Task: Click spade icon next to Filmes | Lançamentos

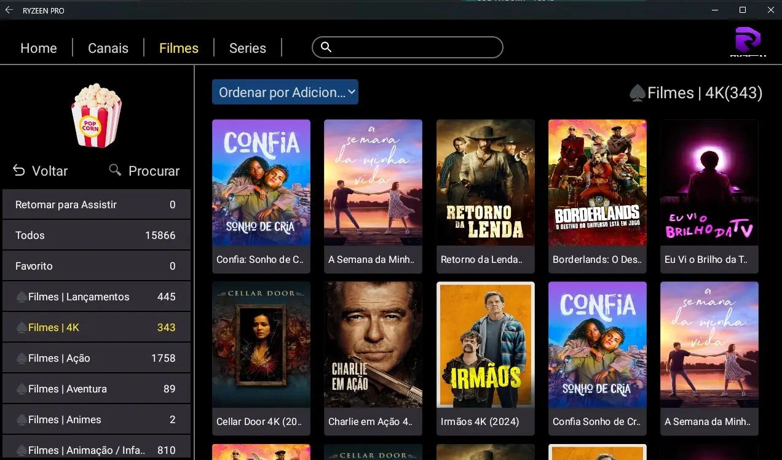Action: point(22,297)
